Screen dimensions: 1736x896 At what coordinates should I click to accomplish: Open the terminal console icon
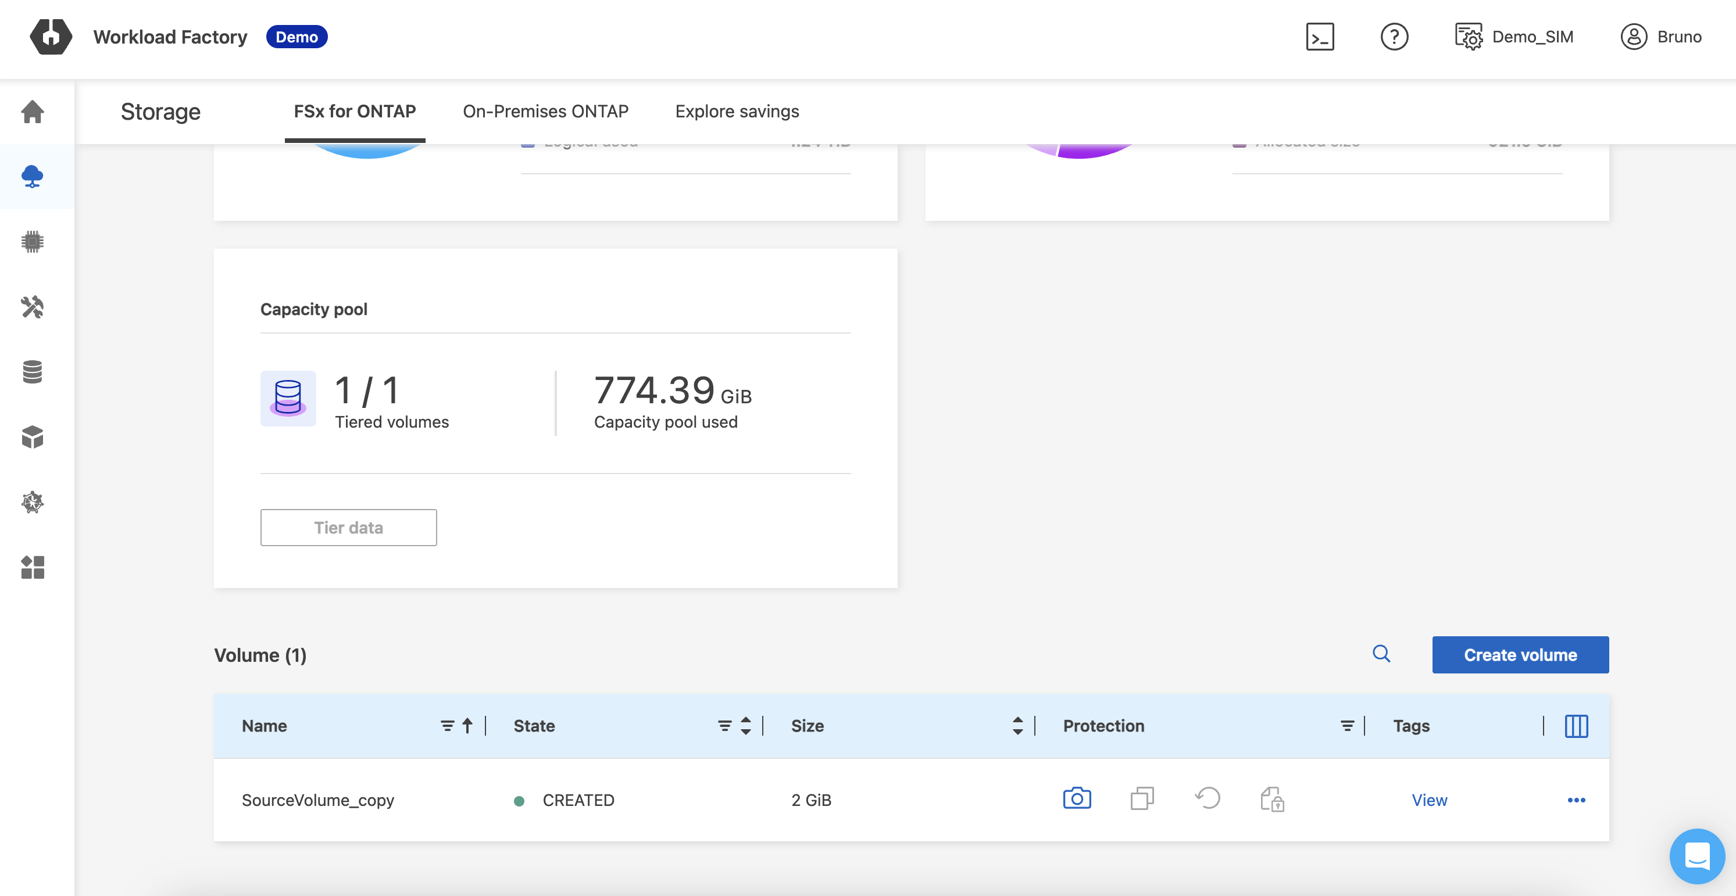click(x=1320, y=37)
